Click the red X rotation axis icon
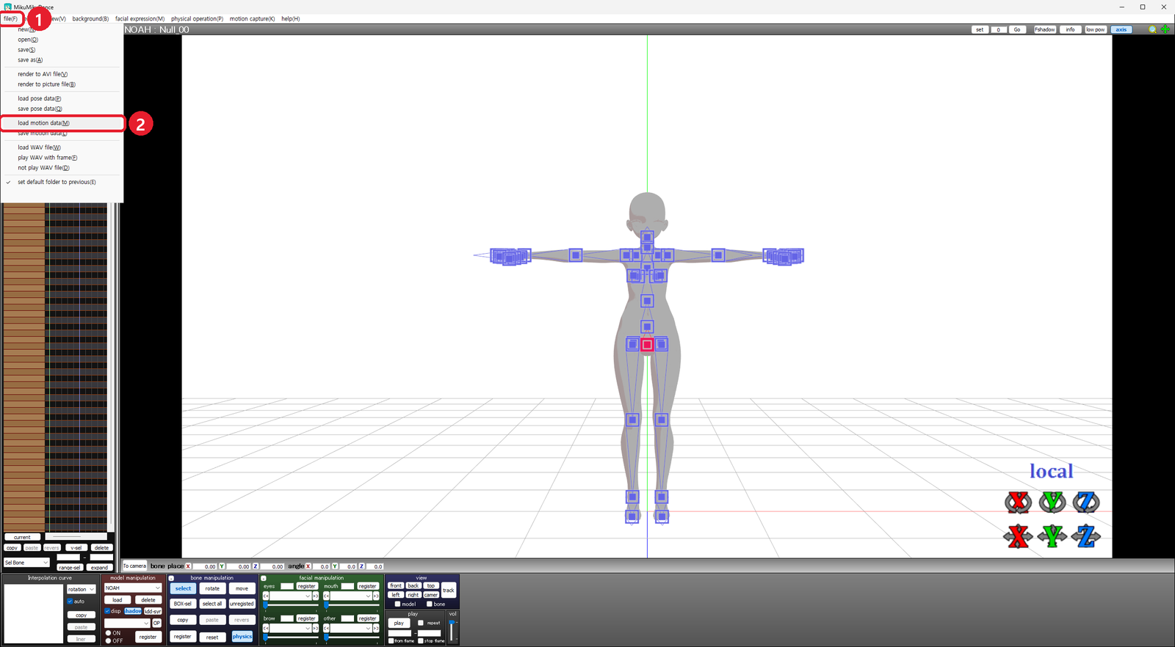 click(1018, 502)
